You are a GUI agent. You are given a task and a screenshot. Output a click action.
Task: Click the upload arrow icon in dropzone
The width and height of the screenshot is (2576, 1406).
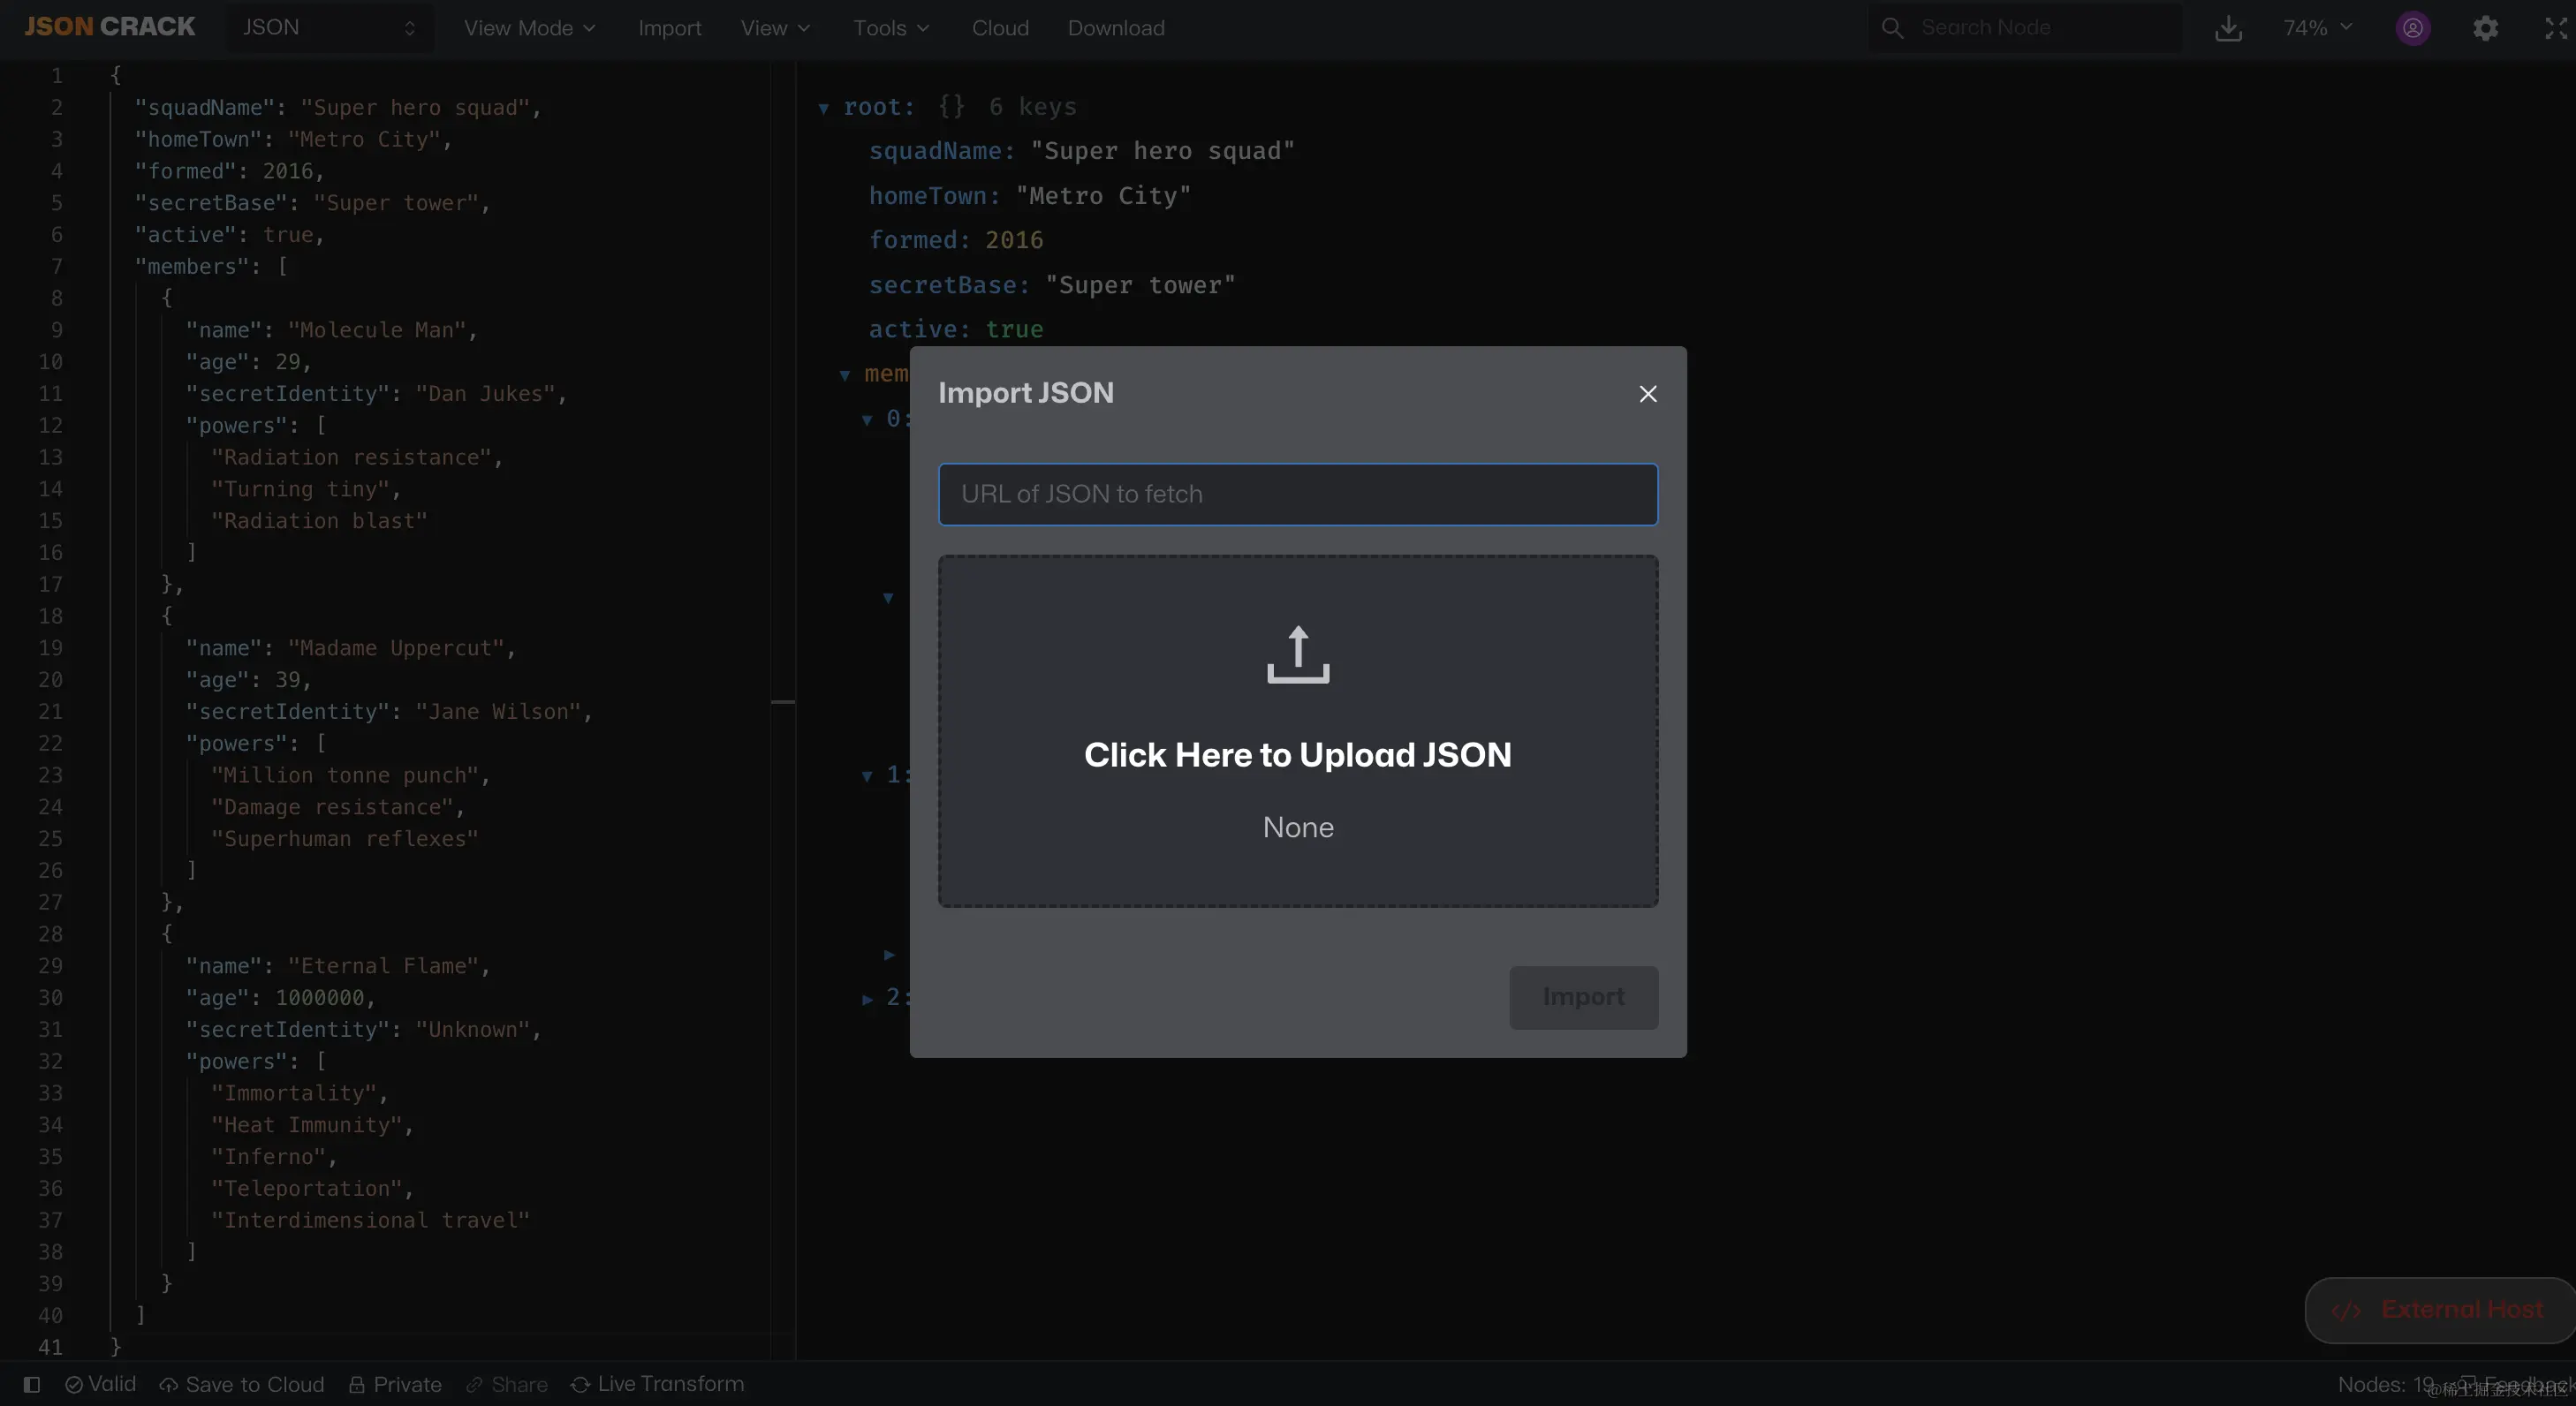coord(1298,655)
